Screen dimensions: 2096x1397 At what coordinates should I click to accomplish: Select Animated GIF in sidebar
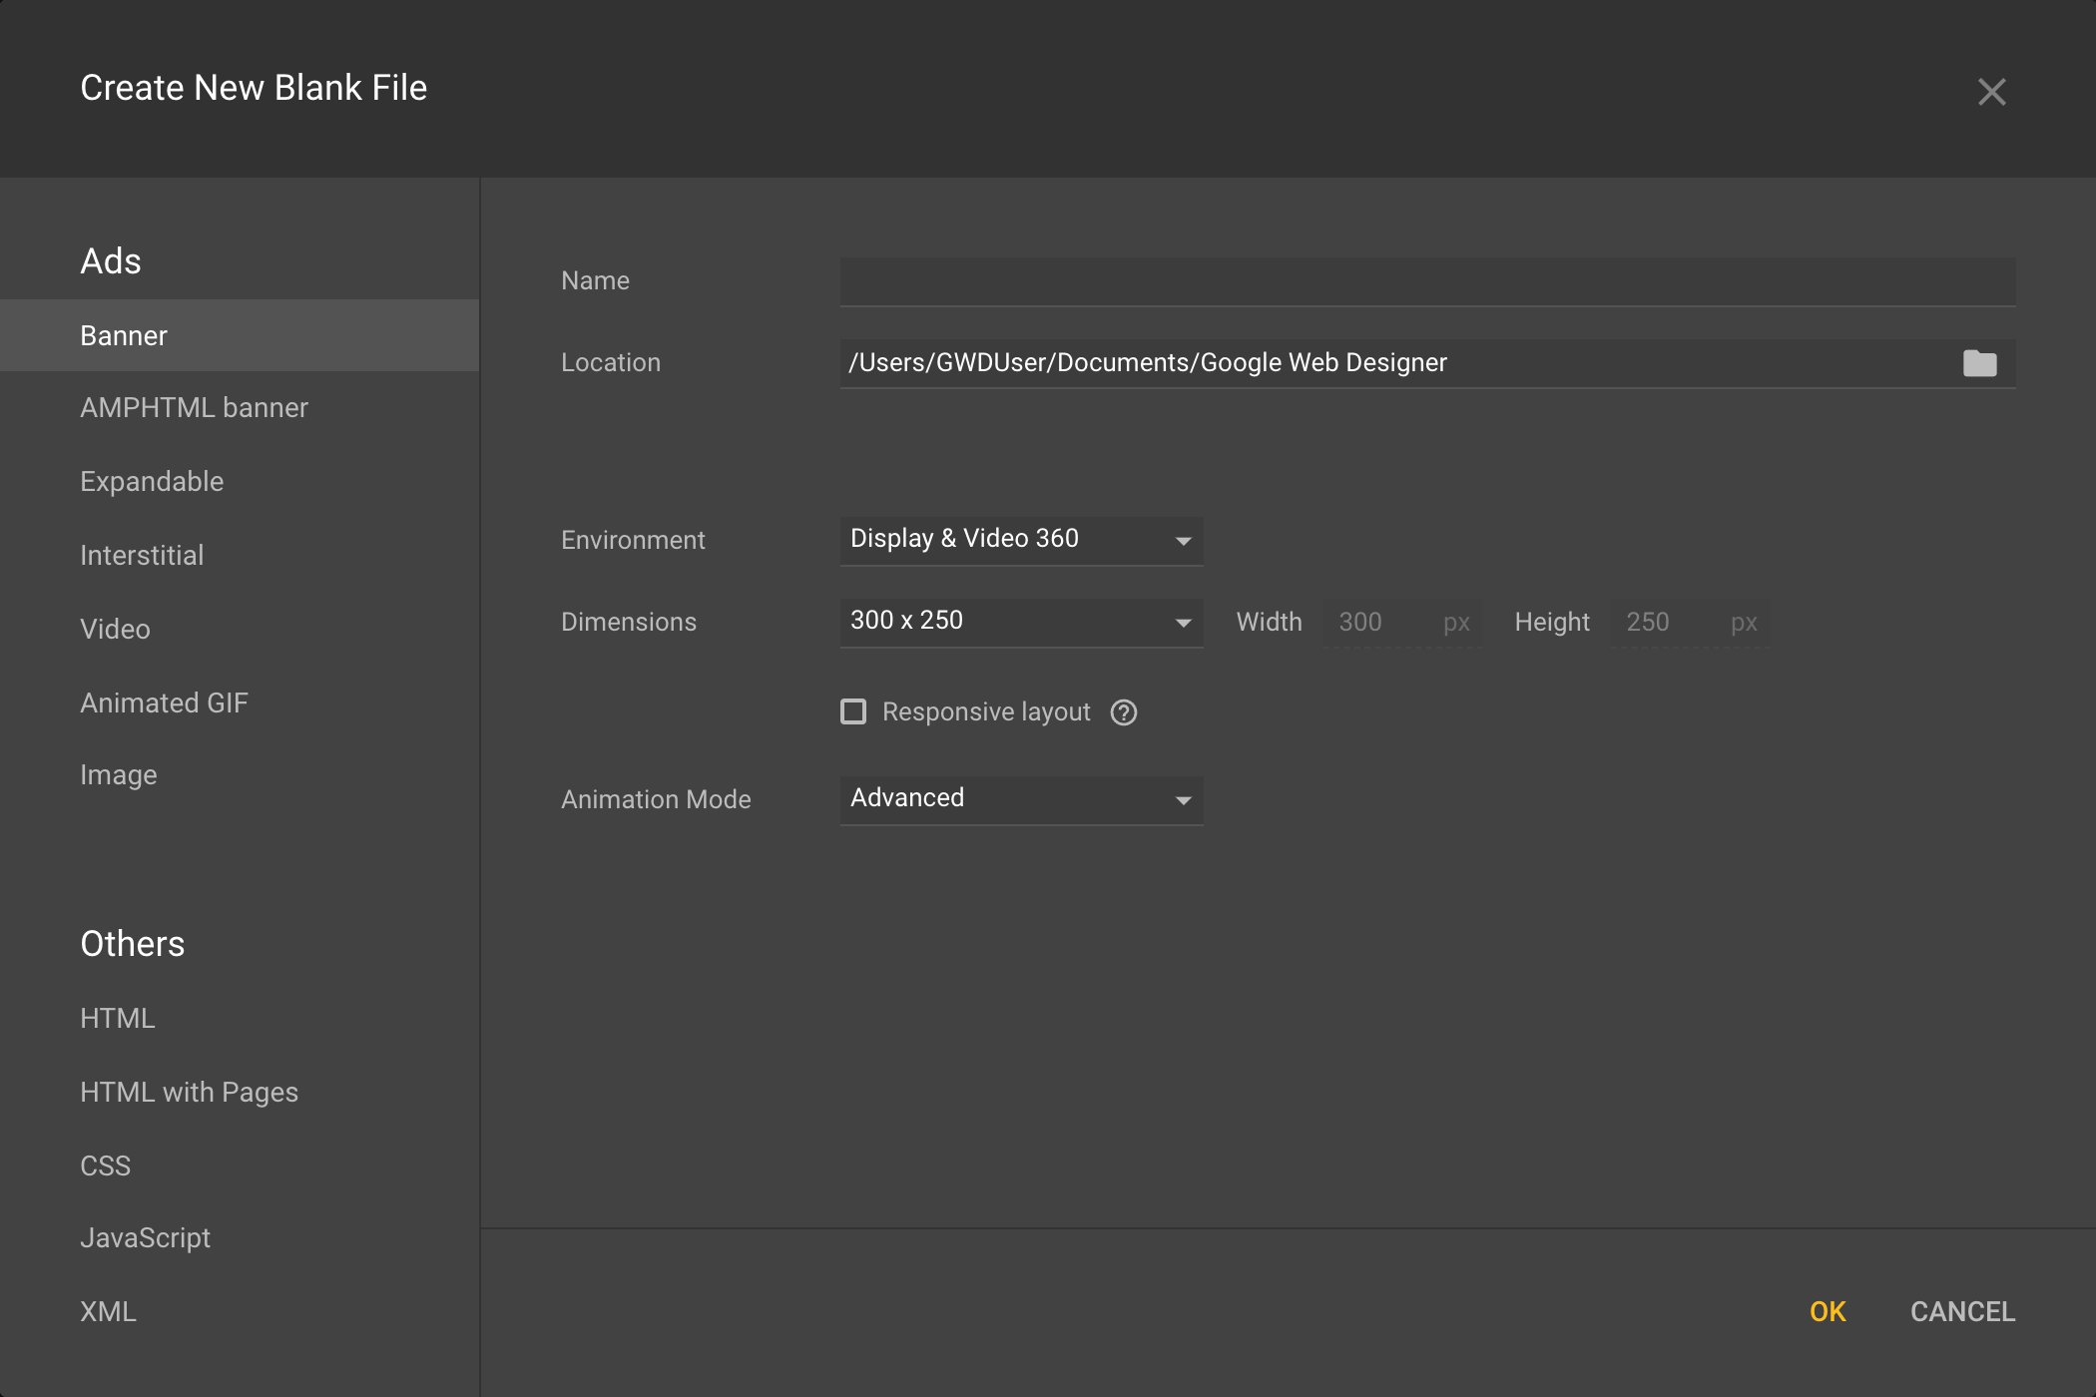tap(164, 703)
